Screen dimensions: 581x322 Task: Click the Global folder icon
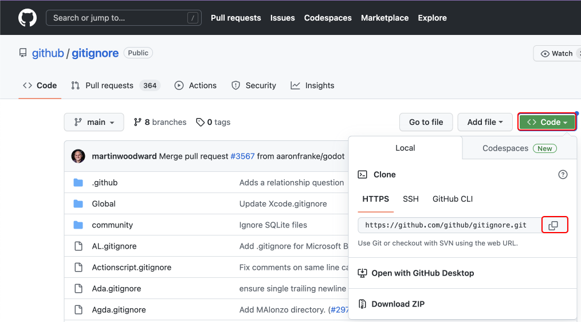click(x=78, y=204)
